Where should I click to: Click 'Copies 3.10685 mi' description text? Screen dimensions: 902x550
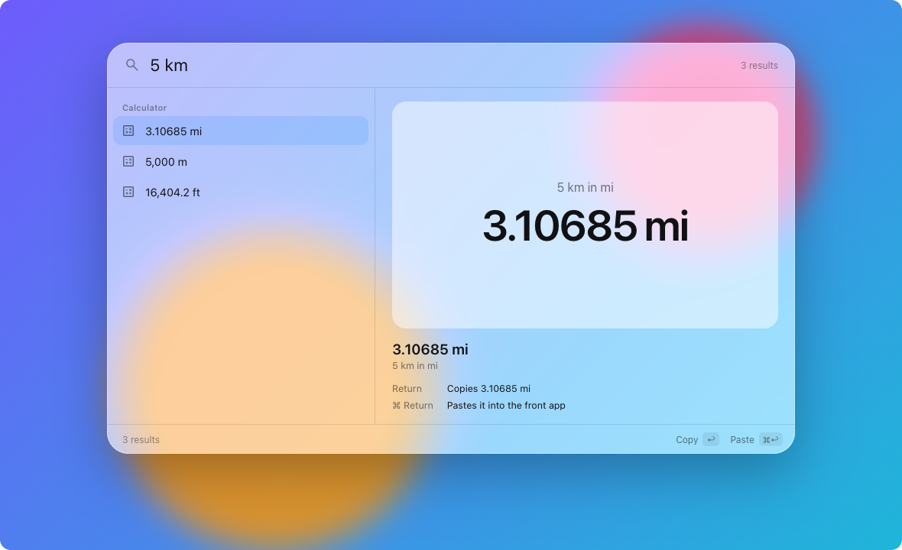488,389
